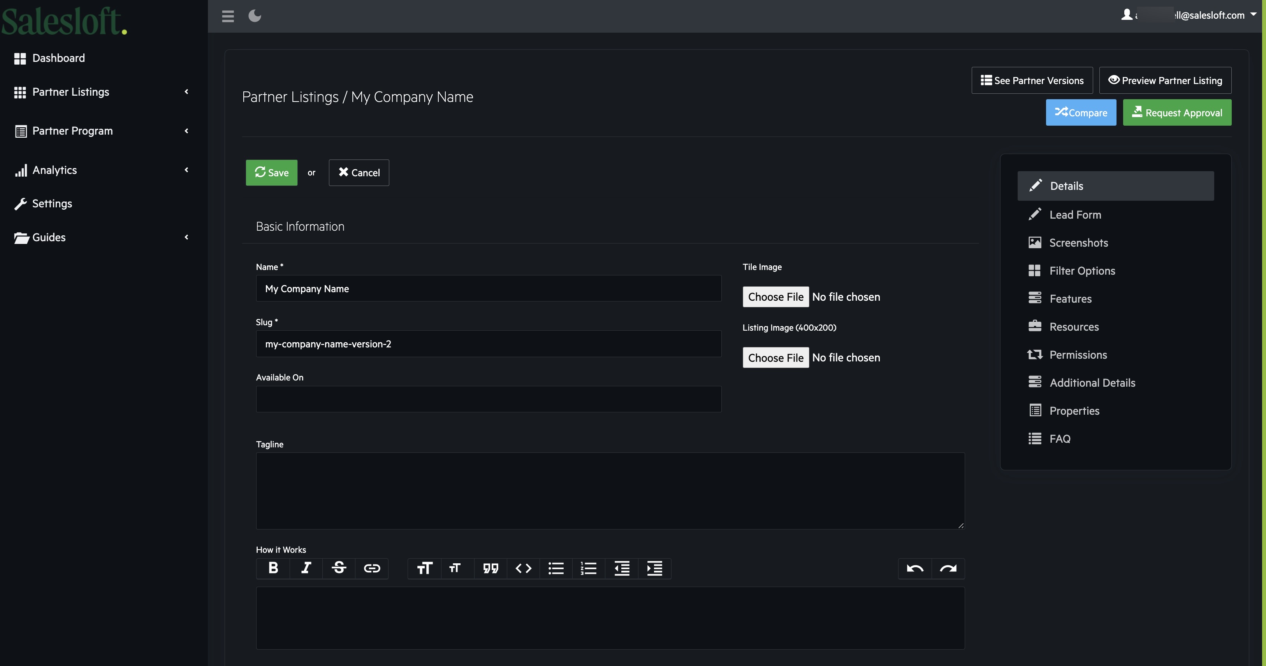Toggle dark mode with the moon icon

(255, 15)
